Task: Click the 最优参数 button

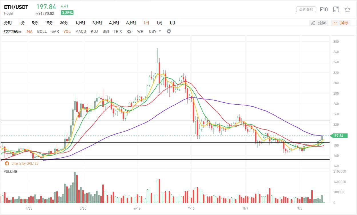Action: 306,10
